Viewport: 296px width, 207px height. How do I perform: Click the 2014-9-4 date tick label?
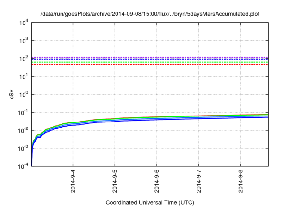click(73, 181)
